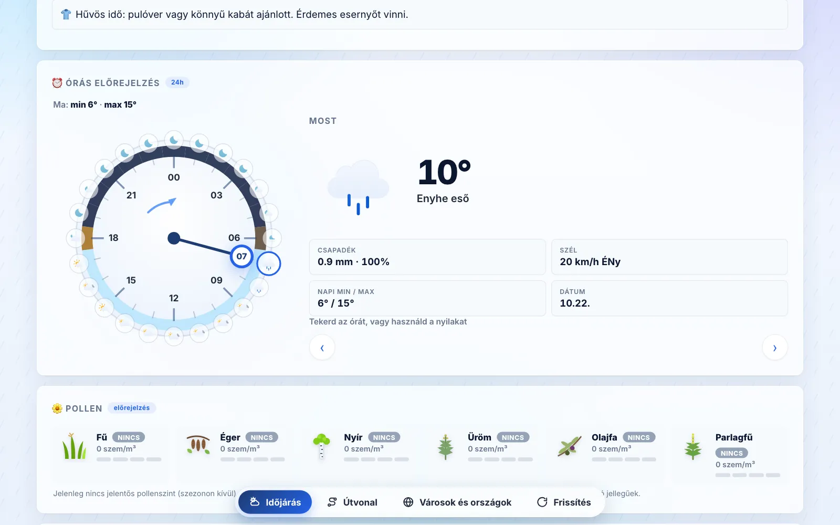Click the flower icon beside Pollen
Screen dimensions: 840x525
[57, 408]
